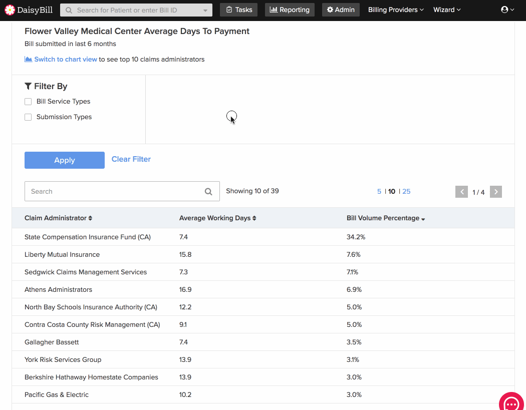Sort by the Average Working Days column arrows

(254, 218)
